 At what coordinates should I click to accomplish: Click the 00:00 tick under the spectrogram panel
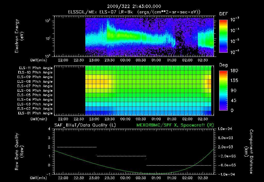(x=125, y=60)
